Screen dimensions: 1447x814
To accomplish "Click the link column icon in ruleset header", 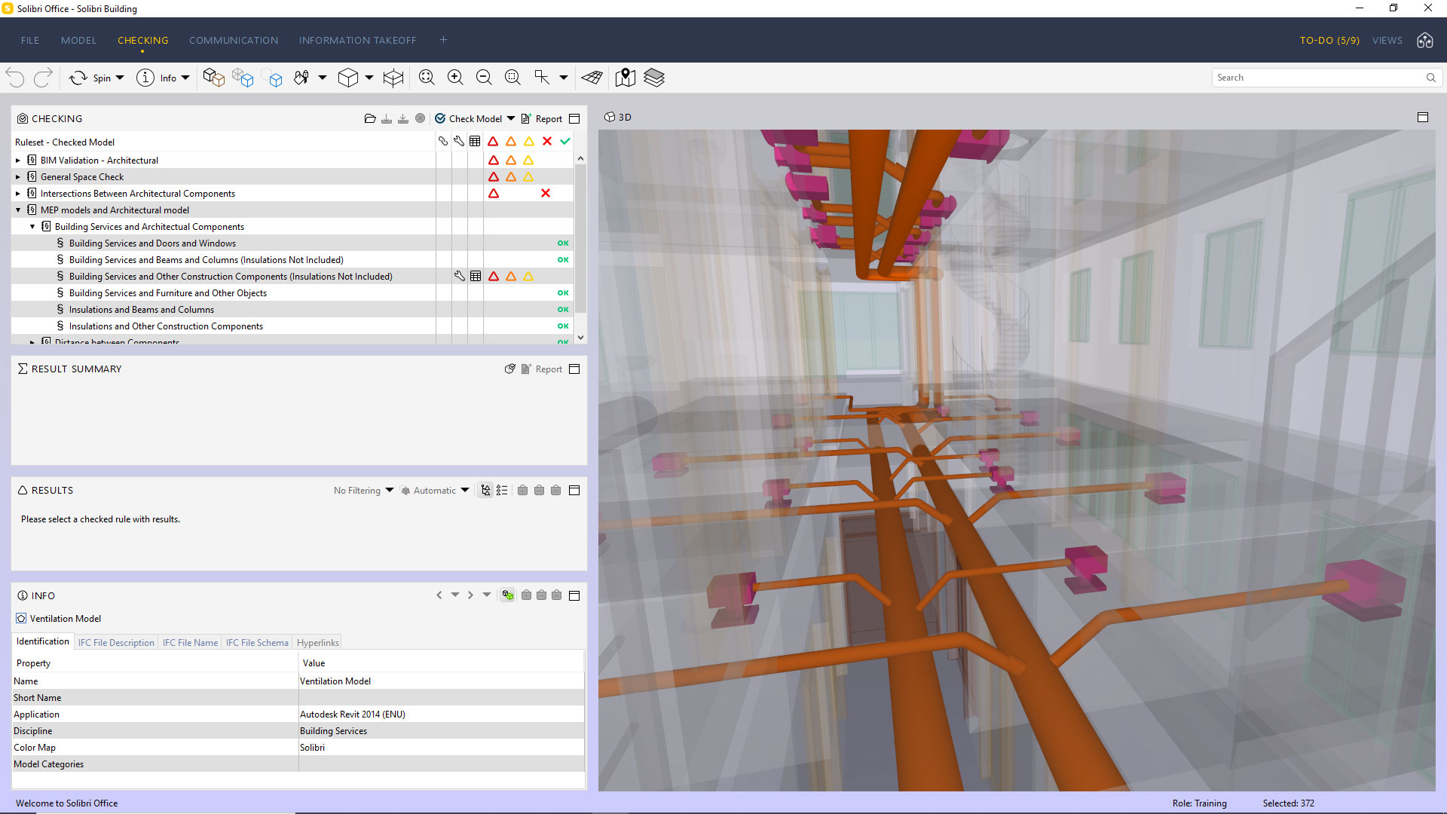I will click(443, 141).
